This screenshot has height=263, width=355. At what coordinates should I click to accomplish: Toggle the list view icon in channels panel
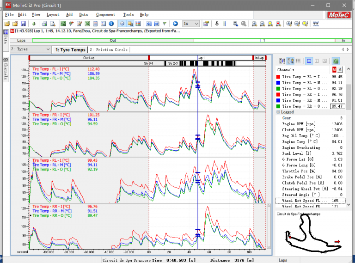[x=298, y=61]
